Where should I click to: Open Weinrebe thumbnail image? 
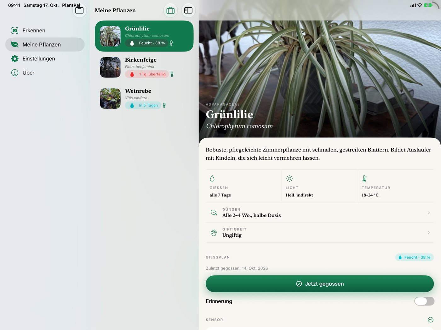(110, 98)
